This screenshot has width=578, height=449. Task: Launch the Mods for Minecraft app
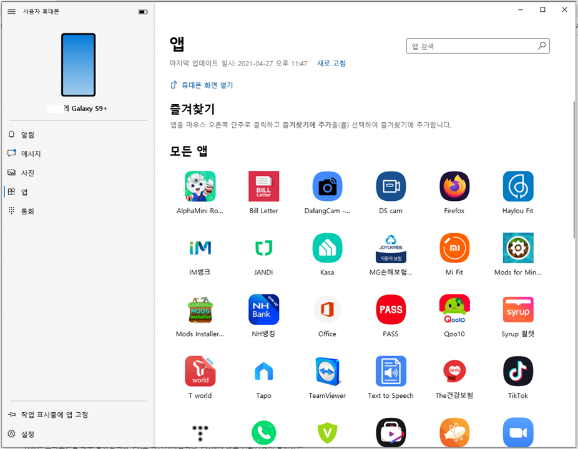coord(518,248)
